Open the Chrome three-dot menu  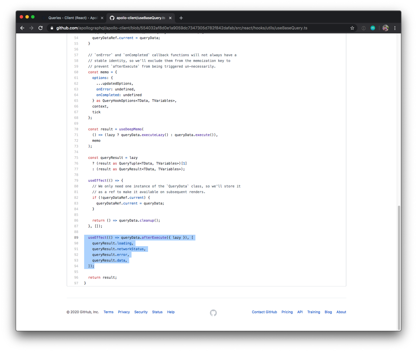(x=395, y=28)
